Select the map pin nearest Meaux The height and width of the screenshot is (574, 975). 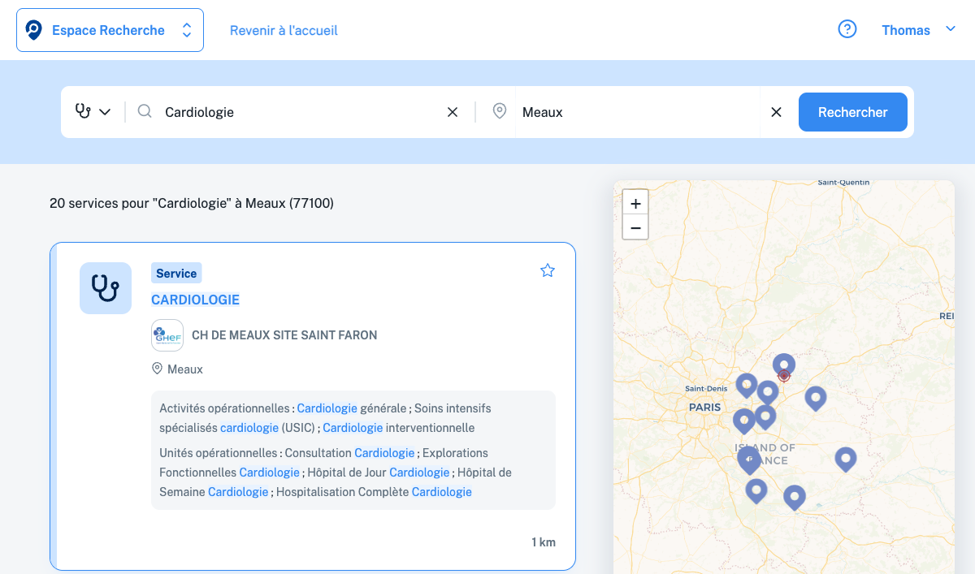click(783, 365)
